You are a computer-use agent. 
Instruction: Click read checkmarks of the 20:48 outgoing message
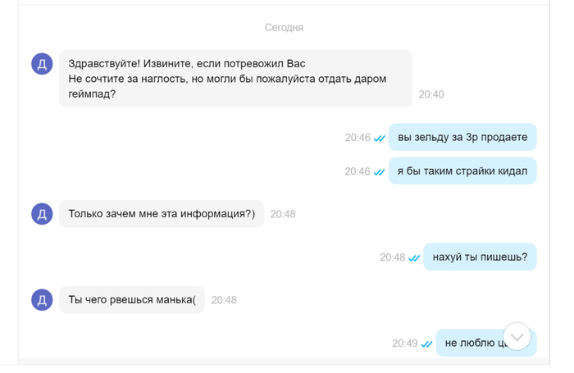(x=414, y=257)
